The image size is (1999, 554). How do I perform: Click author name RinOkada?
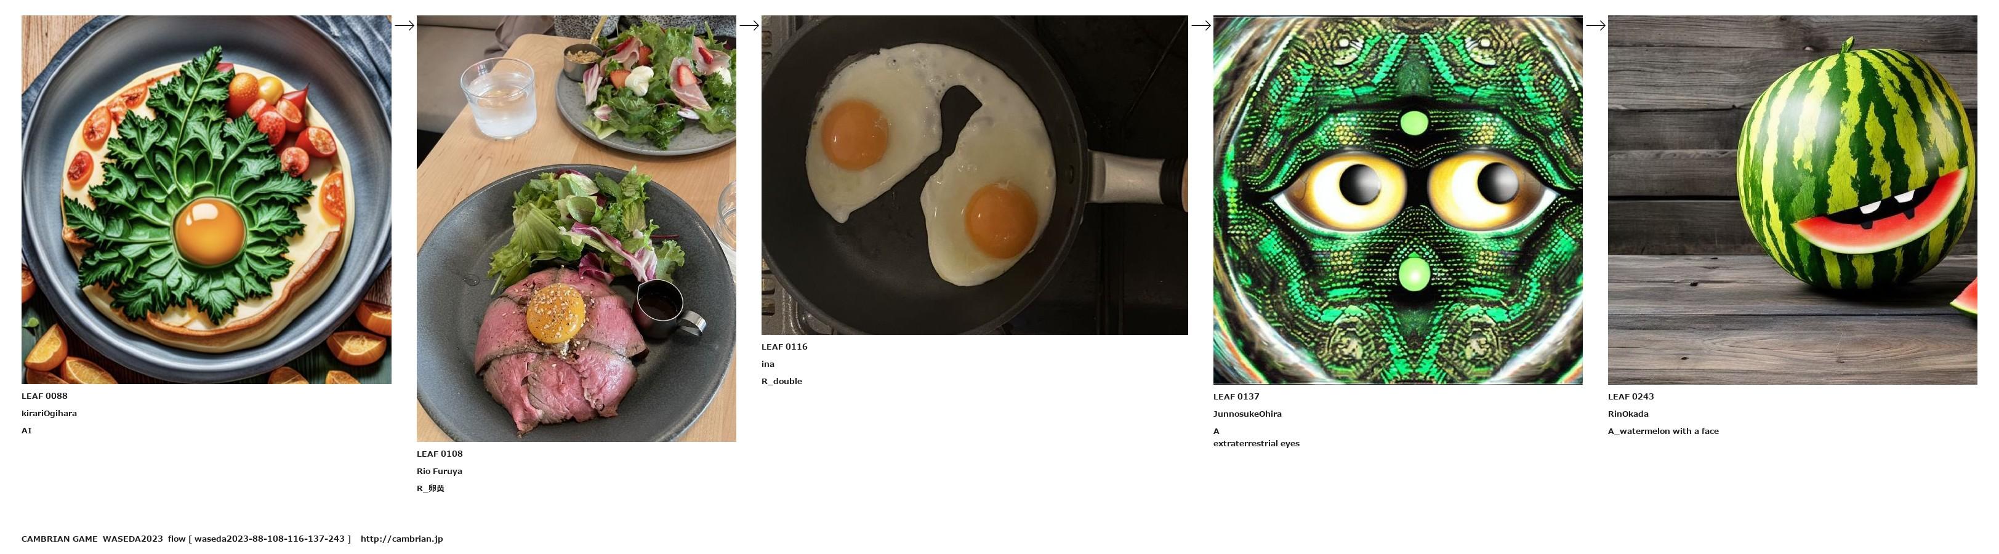pos(1628,414)
